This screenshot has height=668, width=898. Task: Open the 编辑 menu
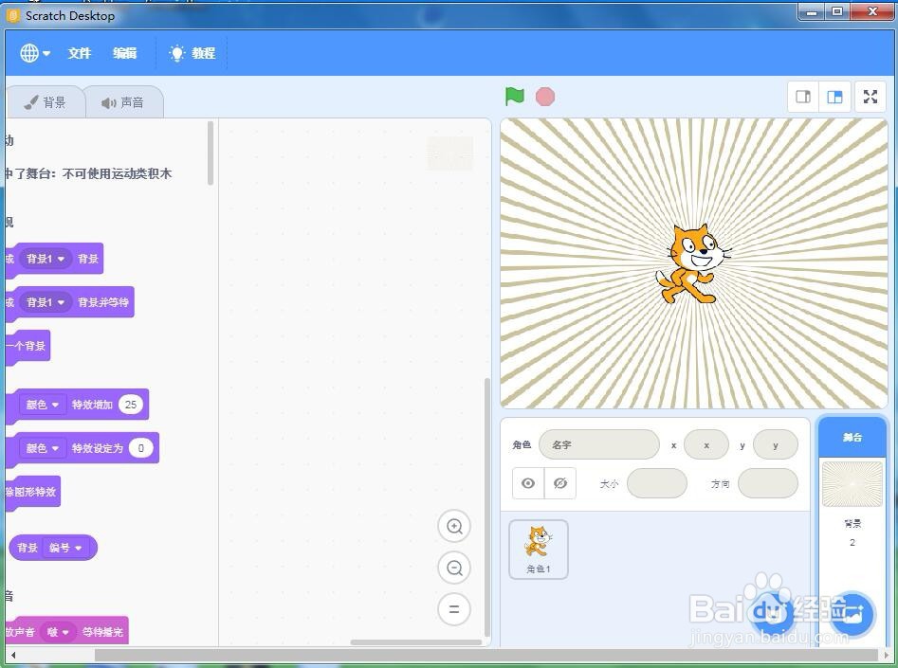tap(124, 53)
